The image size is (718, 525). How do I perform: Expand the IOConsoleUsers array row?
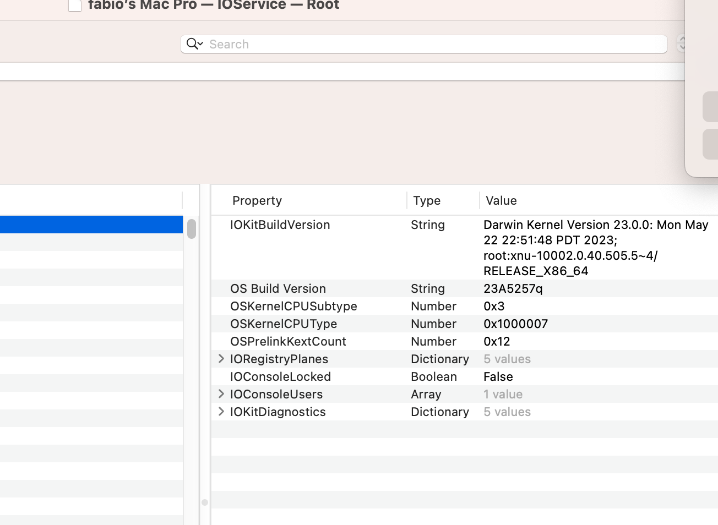221,394
